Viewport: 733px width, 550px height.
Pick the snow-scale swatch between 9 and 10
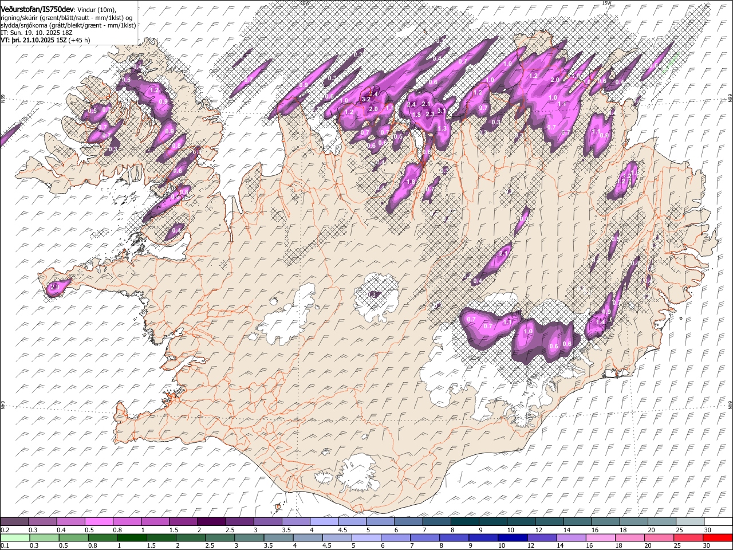click(x=493, y=521)
